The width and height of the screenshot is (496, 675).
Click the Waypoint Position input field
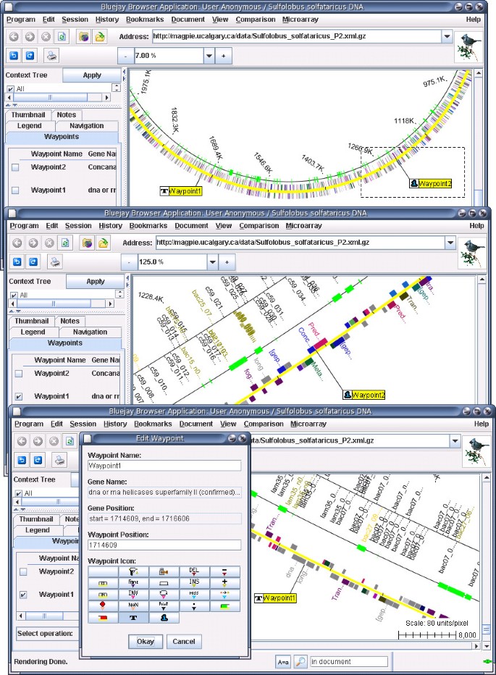tap(164, 545)
